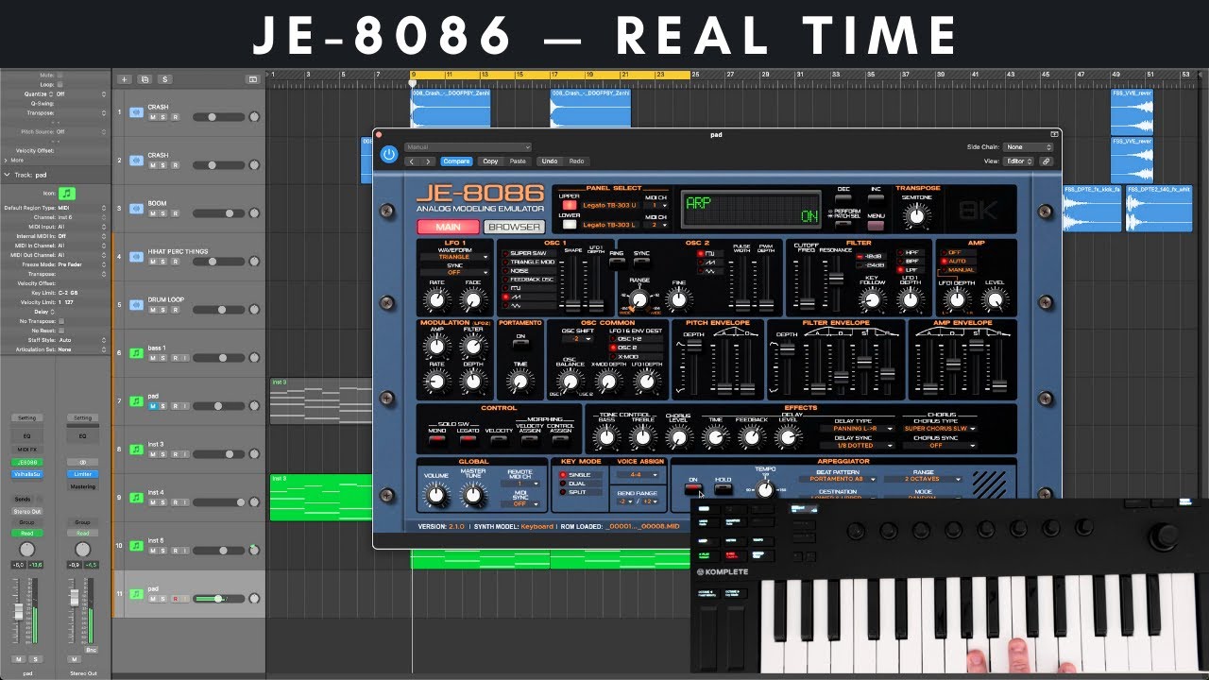
Task: Open arpeggiator RANGE 2 OCTAVES dropdown
Action: coord(923,479)
